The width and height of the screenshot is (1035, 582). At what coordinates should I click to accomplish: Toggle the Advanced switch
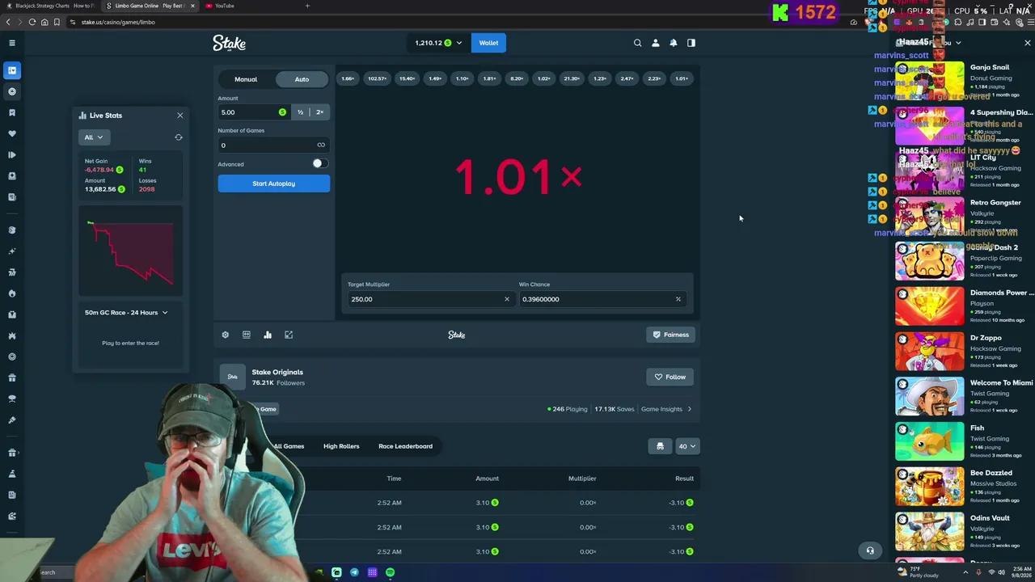(320, 163)
